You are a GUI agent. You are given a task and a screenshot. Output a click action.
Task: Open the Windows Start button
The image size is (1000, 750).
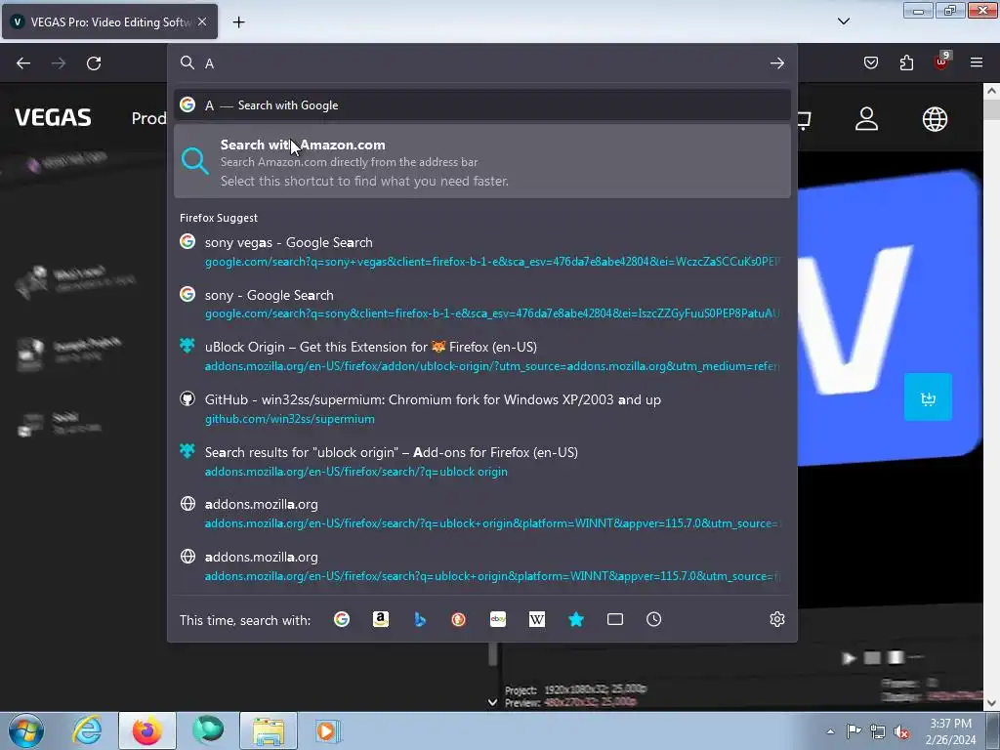coord(26,730)
